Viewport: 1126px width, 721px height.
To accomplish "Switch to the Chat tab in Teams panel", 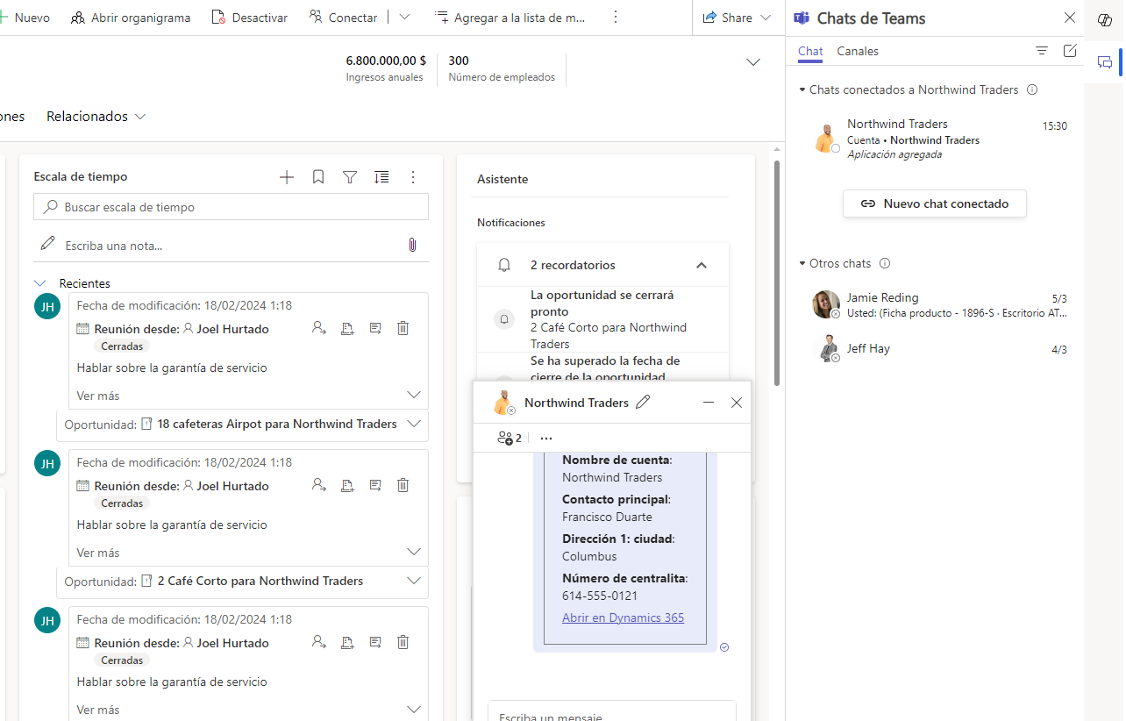I will [810, 51].
